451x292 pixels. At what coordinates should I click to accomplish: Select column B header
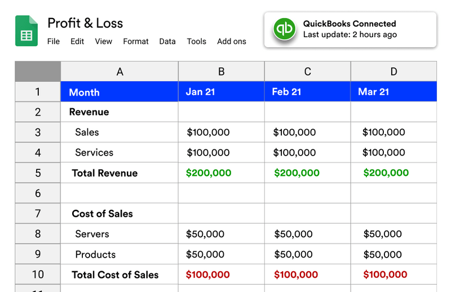point(222,72)
